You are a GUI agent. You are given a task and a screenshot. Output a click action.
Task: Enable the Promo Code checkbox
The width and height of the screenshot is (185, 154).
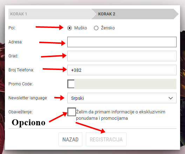point(71,84)
